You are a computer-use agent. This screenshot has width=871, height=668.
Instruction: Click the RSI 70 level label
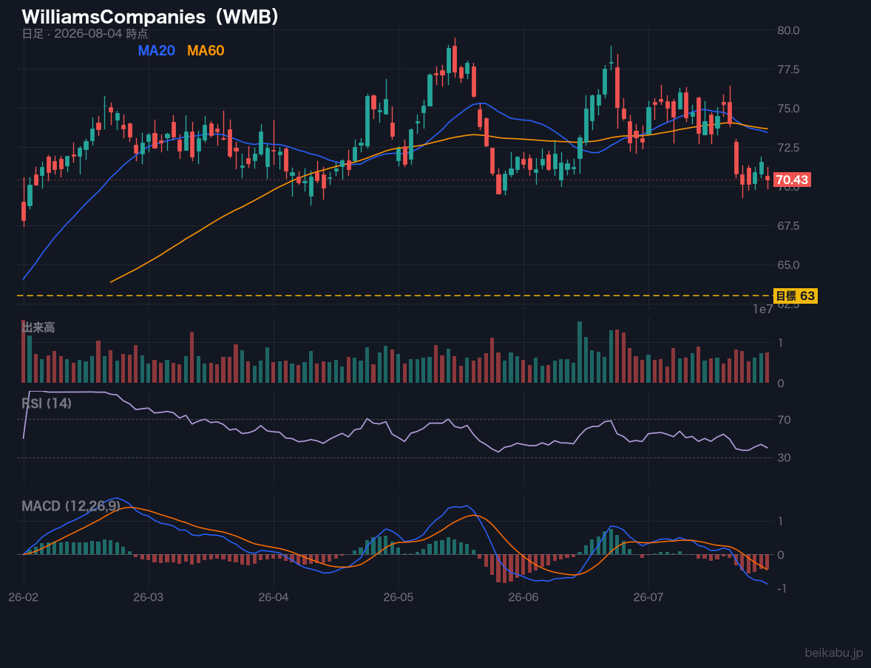(x=784, y=420)
